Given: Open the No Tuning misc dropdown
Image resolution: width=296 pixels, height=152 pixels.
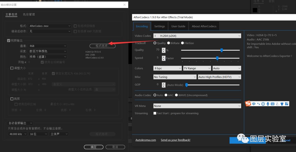Looking at the screenshot, I should (175, 77).
